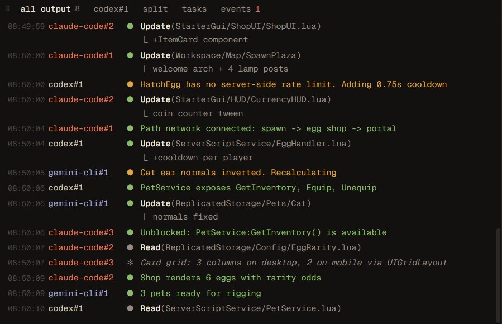The height and width of the screenshot is (324, 502).
Task: Click gemini-cli#1 agent name at 08:50:05
Action: (78, 173)
